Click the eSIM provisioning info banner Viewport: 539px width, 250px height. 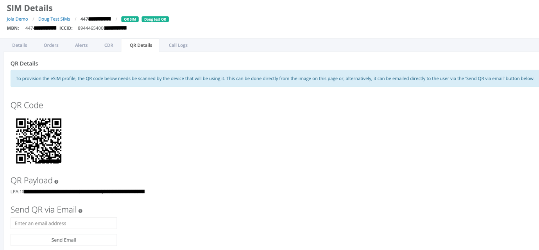coord(275,78)
